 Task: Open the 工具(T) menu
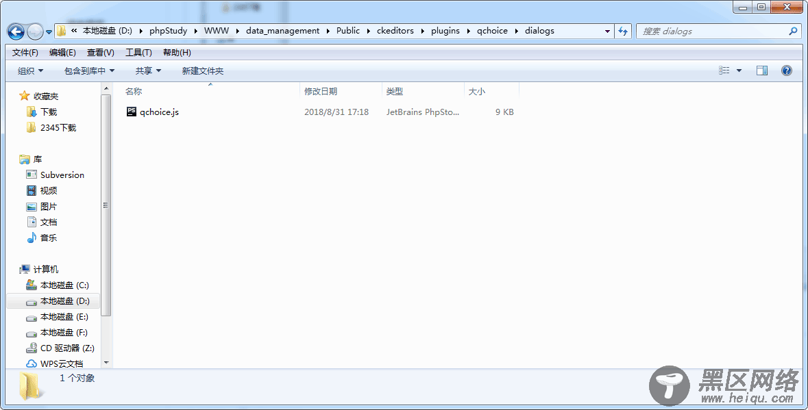138,53
